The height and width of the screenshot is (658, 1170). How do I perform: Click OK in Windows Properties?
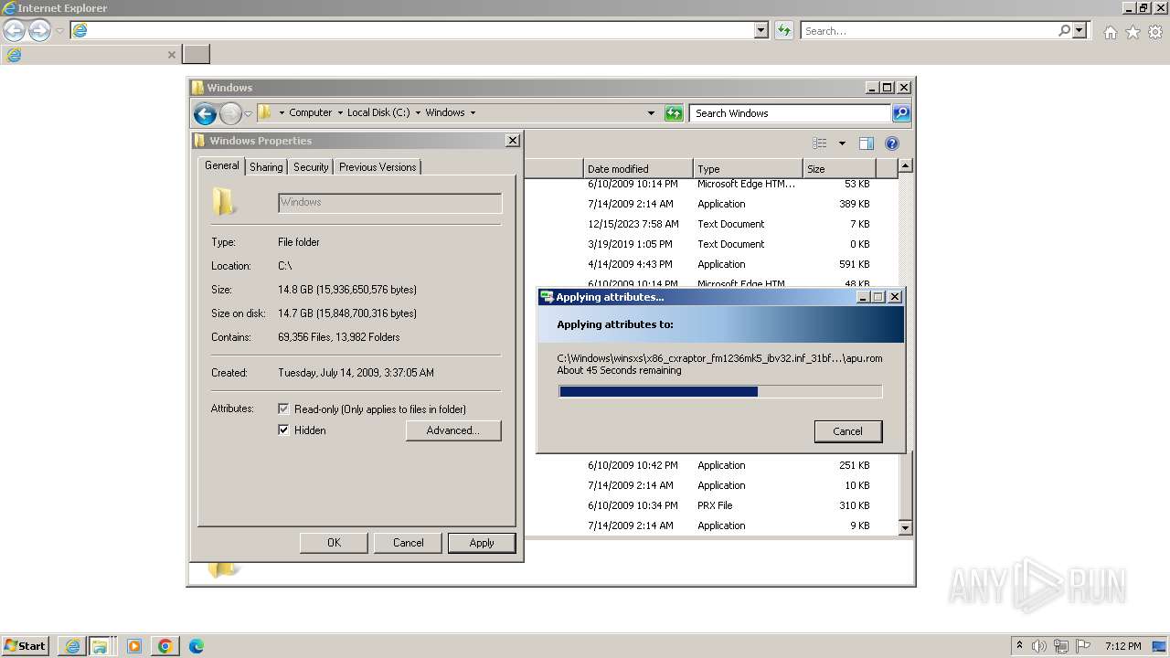pos(335,543)
